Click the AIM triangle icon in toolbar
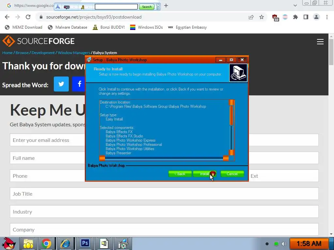The image size is (334, 250). pos(58,7)
